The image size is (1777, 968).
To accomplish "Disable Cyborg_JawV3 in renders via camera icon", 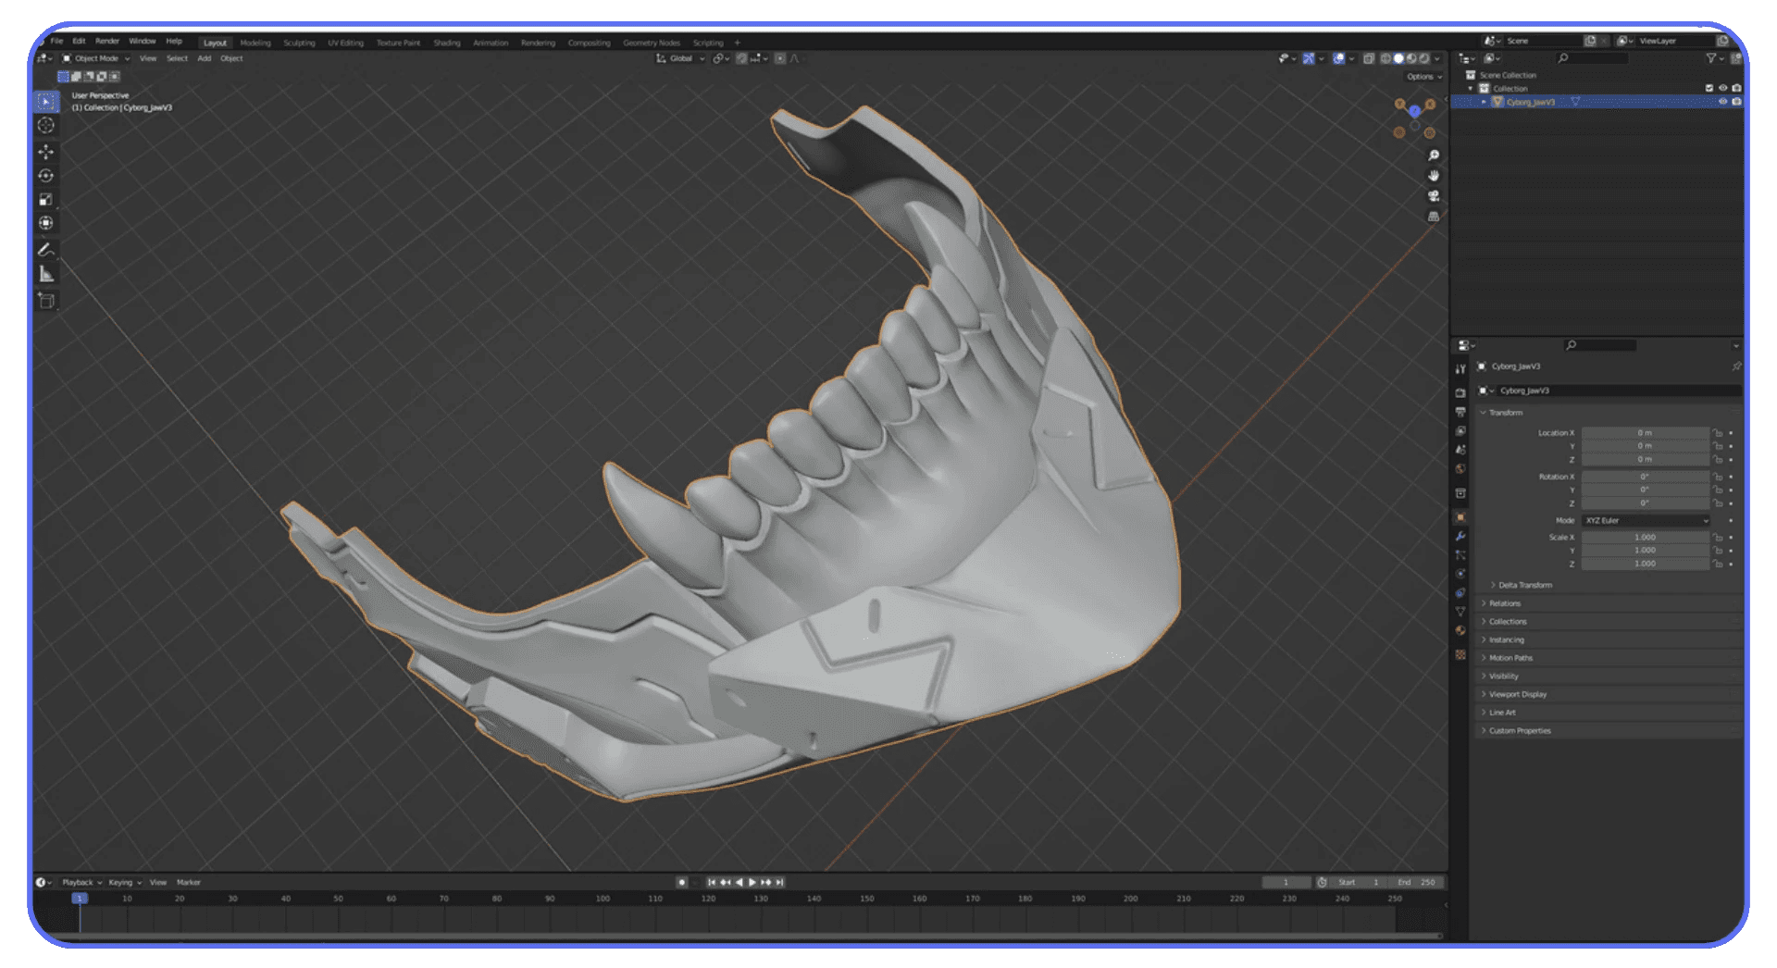I will click(x=1738, y=102).
